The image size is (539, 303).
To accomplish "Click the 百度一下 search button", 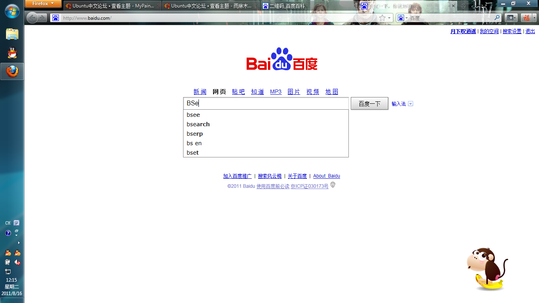I will (369, 104).
